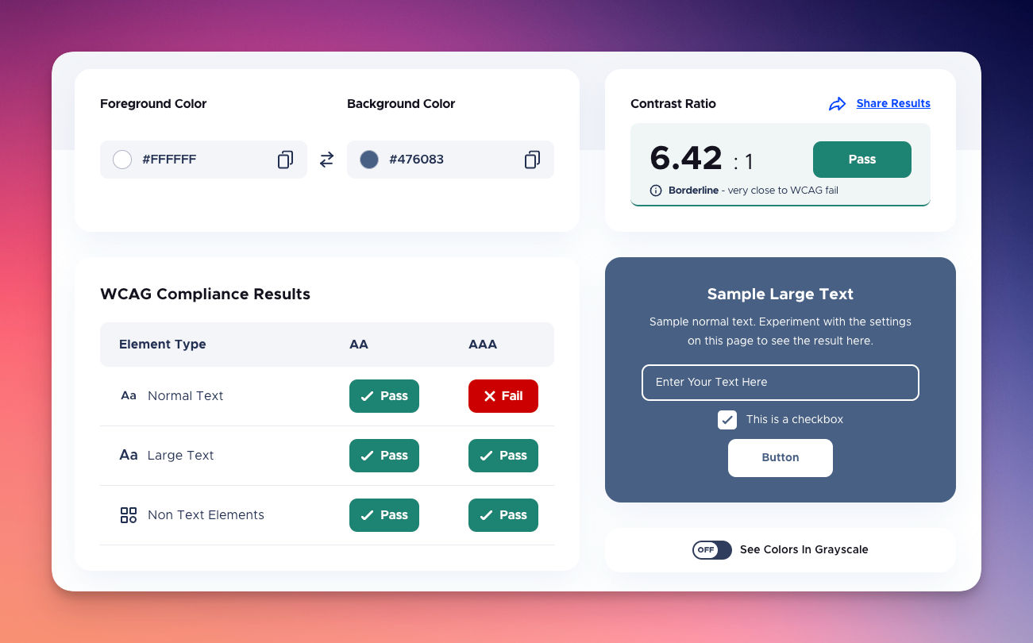This screenshot has height=643, width=1033.
Task: Click the Sample Large Text heading
Action: coord(781,294)
